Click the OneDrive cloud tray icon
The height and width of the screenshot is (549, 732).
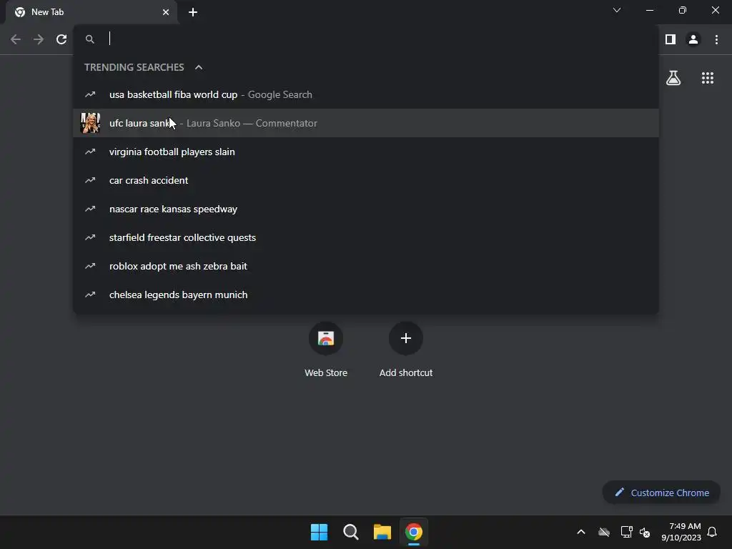tap(604, 532)
